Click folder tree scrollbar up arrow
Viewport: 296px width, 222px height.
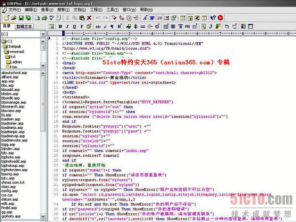(x=43, y=41)
